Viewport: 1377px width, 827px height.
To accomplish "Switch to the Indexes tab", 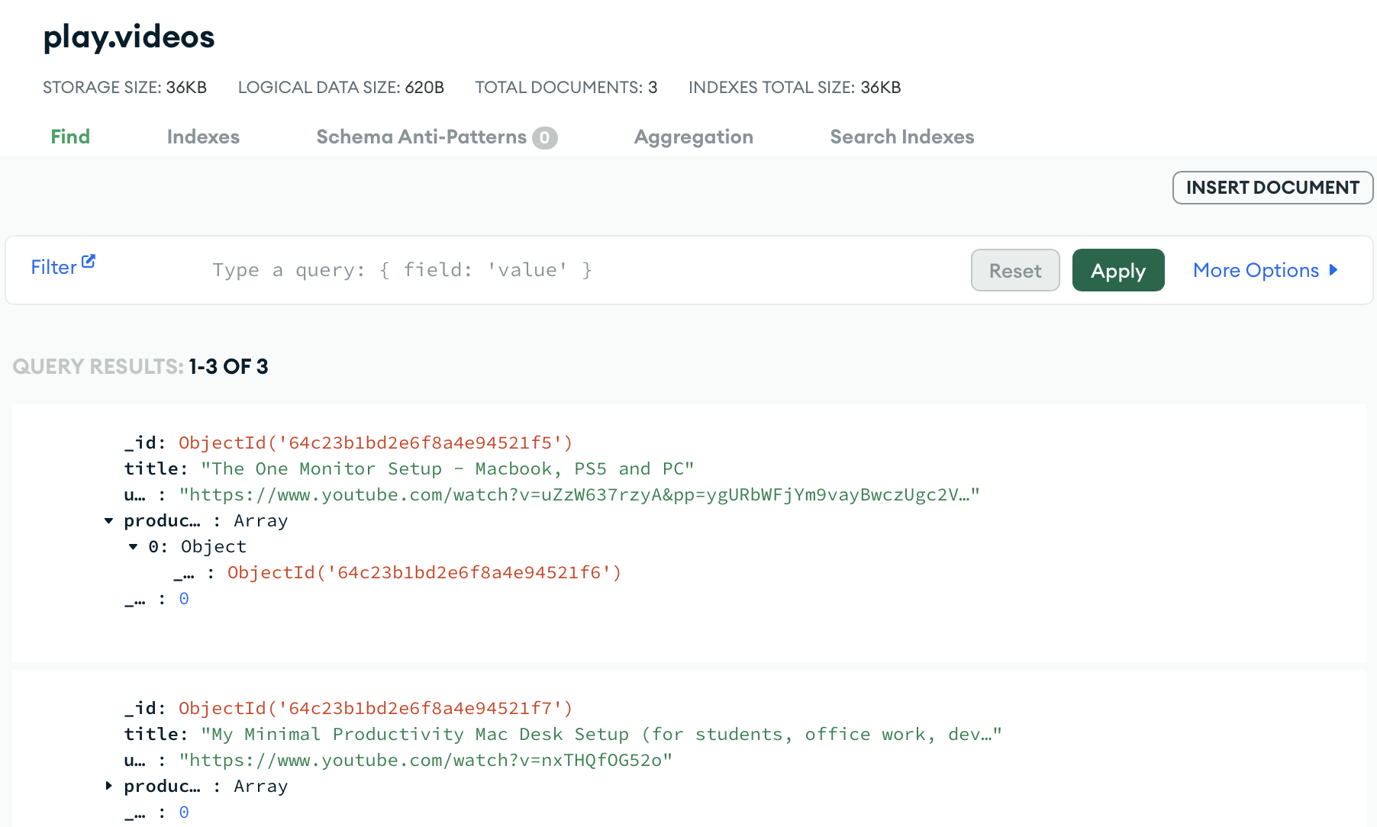I will tap(203, 137).
